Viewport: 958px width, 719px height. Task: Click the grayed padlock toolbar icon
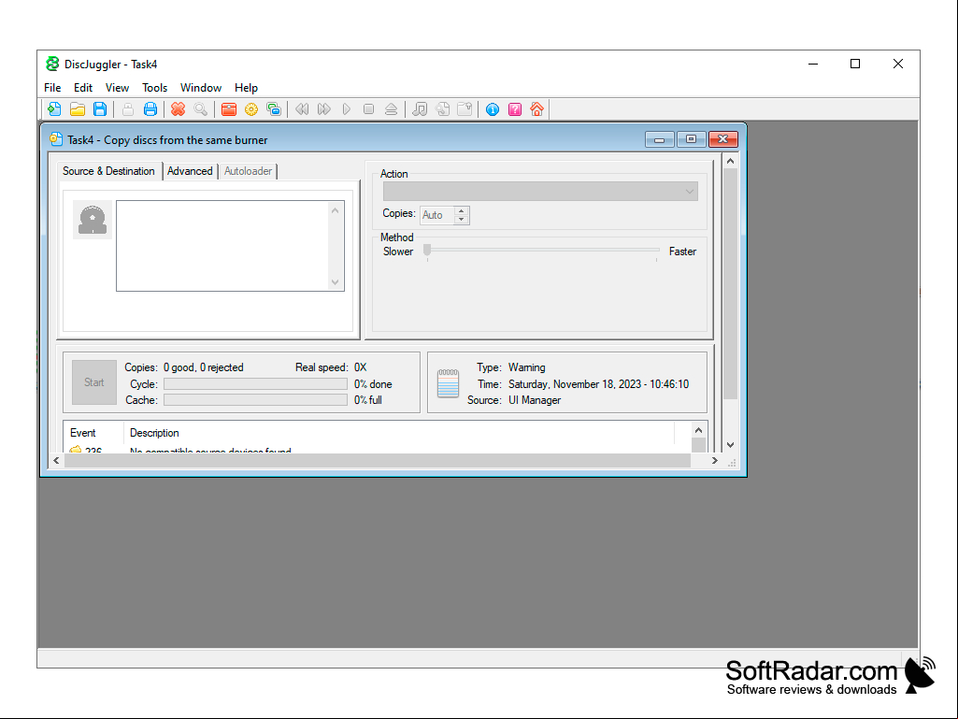(128, 109)
